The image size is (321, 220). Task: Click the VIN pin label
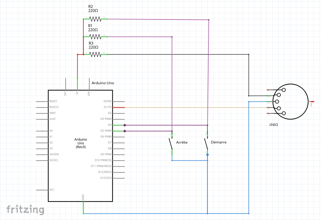point(89,94)
